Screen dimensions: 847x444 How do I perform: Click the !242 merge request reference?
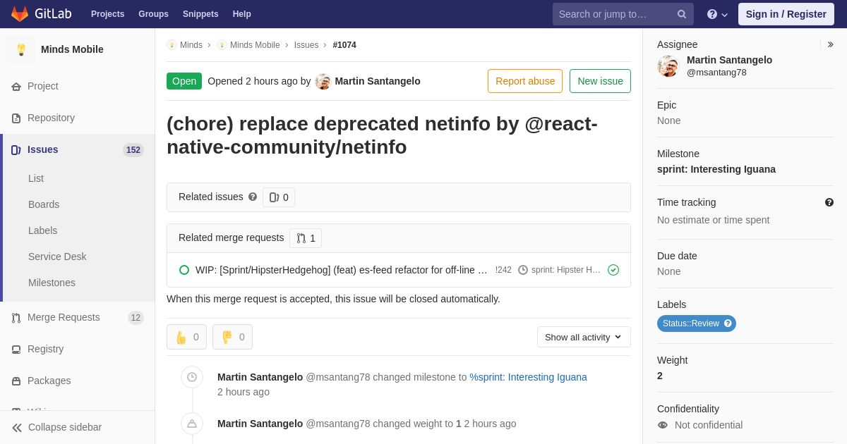pyautogui.click(x=503, y=270)
